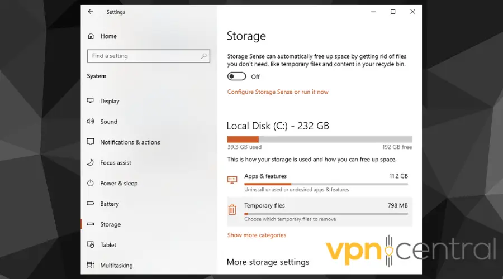This screenshot has width=503, height=279.
Task: Click the Power & sleep icon
Action: [x=91, y=183]
